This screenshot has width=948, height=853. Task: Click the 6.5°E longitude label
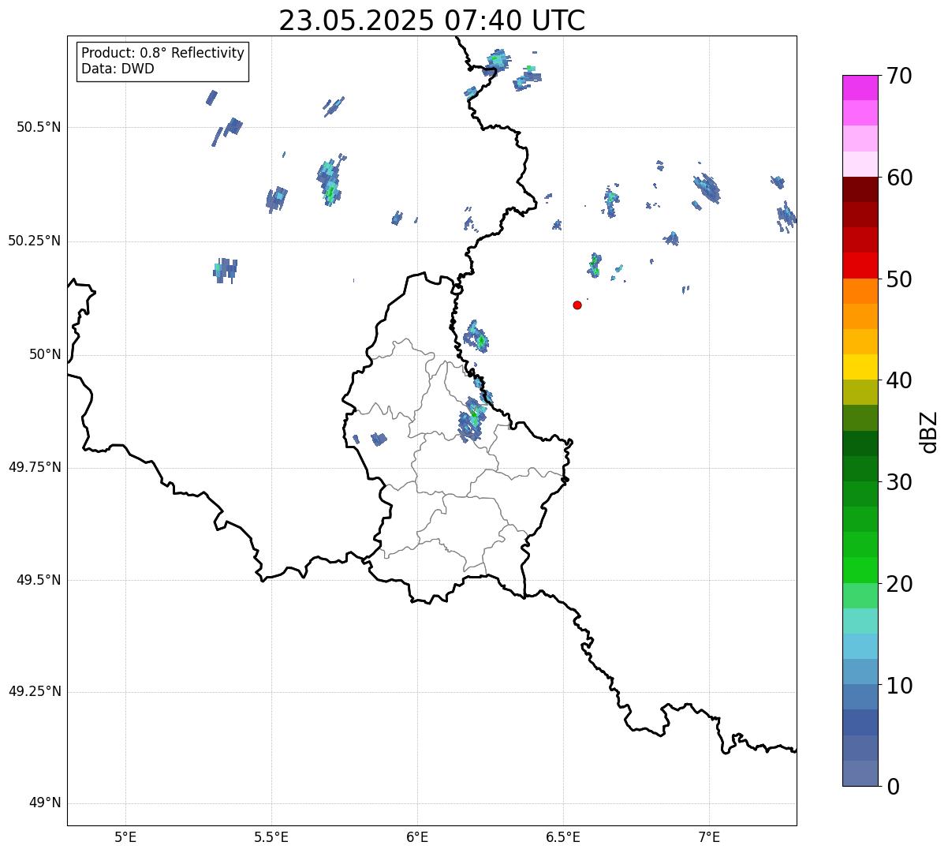tap(563, 836)
